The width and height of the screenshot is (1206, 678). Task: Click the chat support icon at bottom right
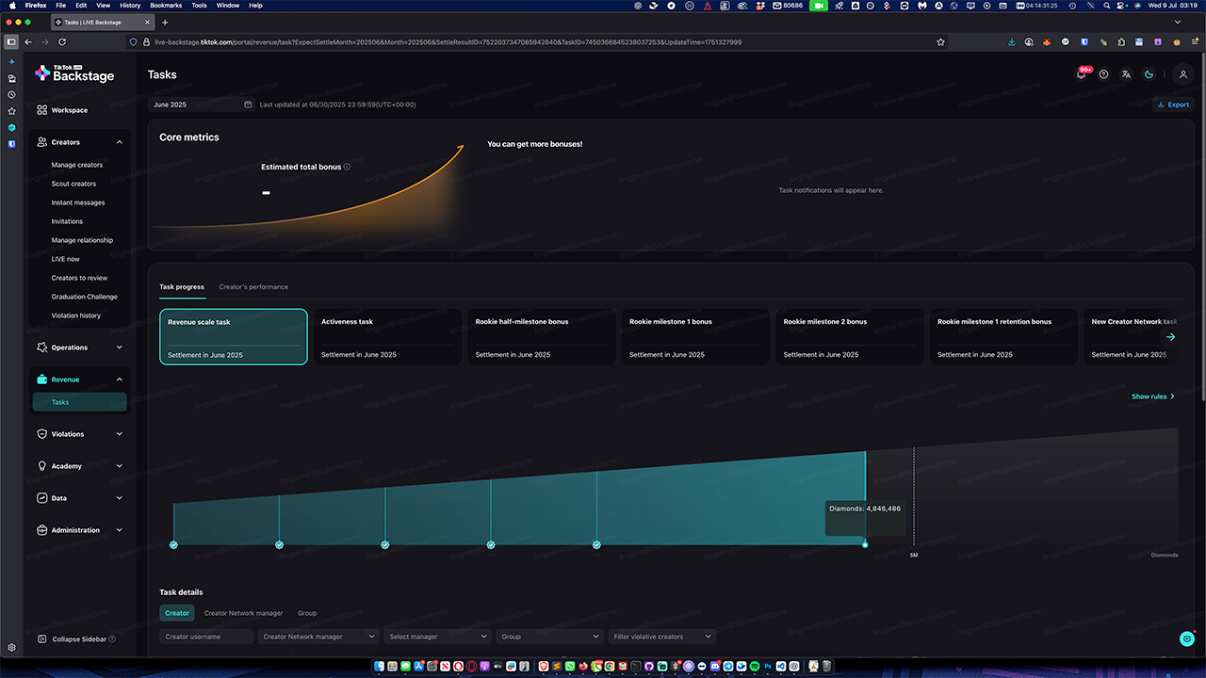click(x=1186, y=638)
